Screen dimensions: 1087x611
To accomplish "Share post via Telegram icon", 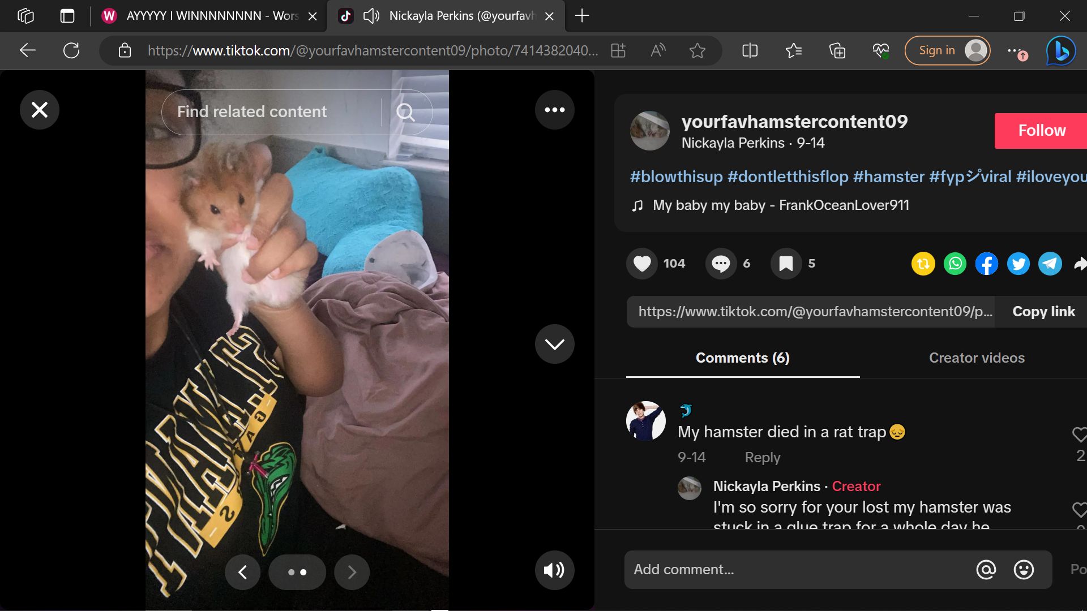I will tap(1050, 264).
